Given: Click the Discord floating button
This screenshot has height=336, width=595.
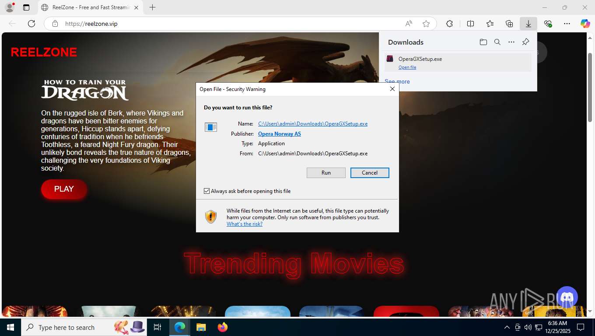Looking at the screenshot, I should point(567,297).
